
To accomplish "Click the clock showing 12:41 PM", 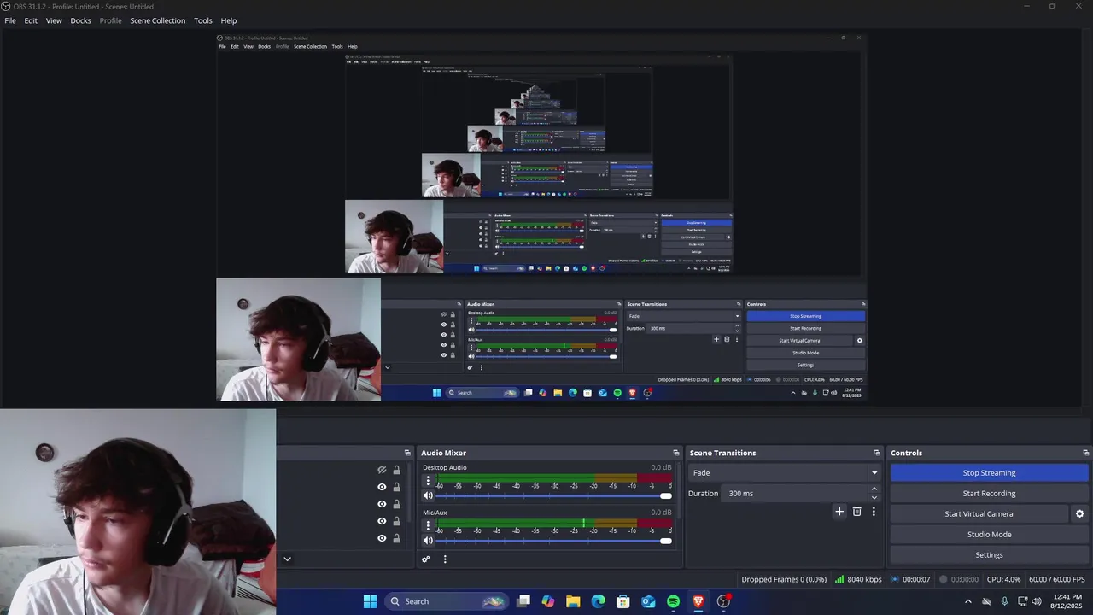I will click(x=1067, y=601).
